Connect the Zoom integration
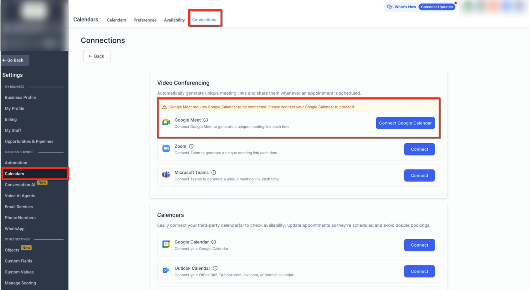Viewport: 529px width, 290px height. point(419,149)
